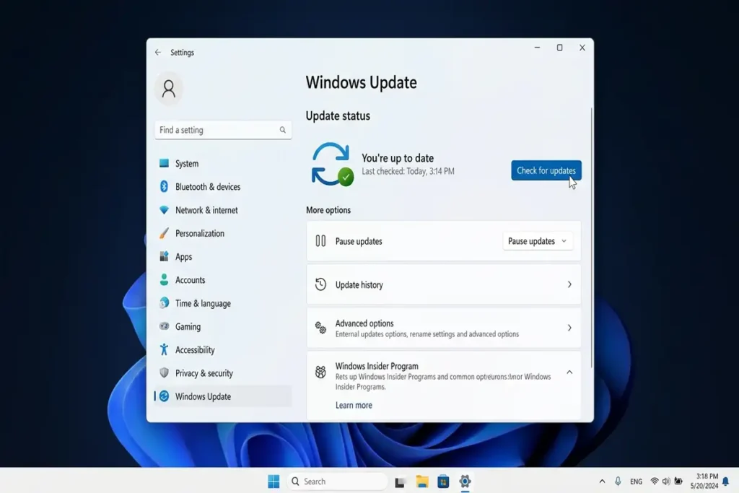739x493 pixels.
Task: Click the Accounts person icon
Action: coord(164,279)
